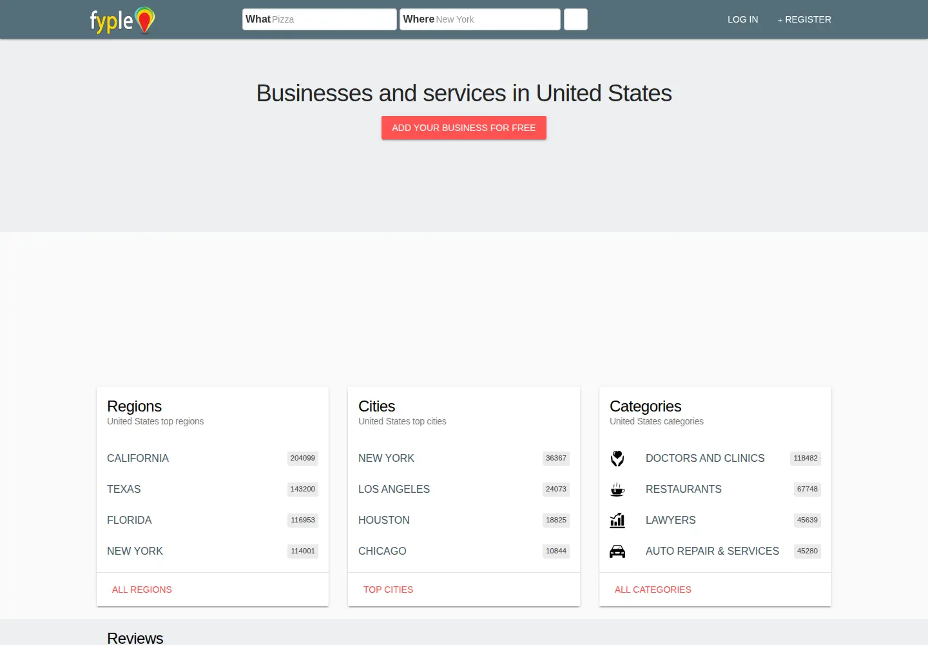Click the Restaurants count badge 67748
This screenshot has height=645, width=928.
point(807,489)
